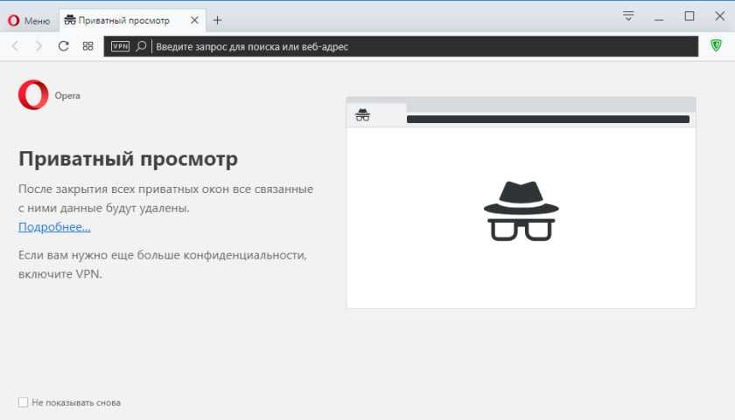735x420 pixels.
Task: Follow the Подробнее... link
Action: pos(54,227)
